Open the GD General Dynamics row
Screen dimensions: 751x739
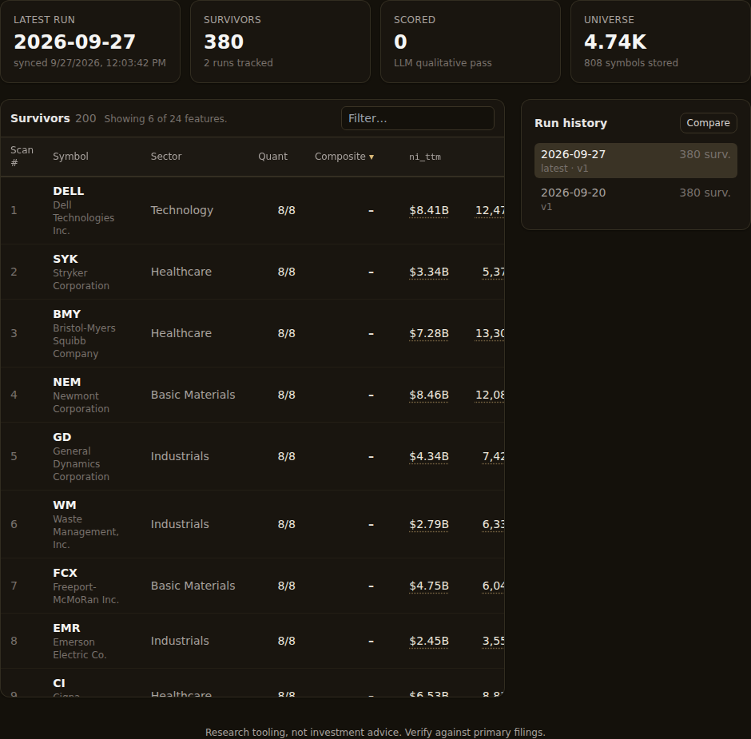pos(252,456)
